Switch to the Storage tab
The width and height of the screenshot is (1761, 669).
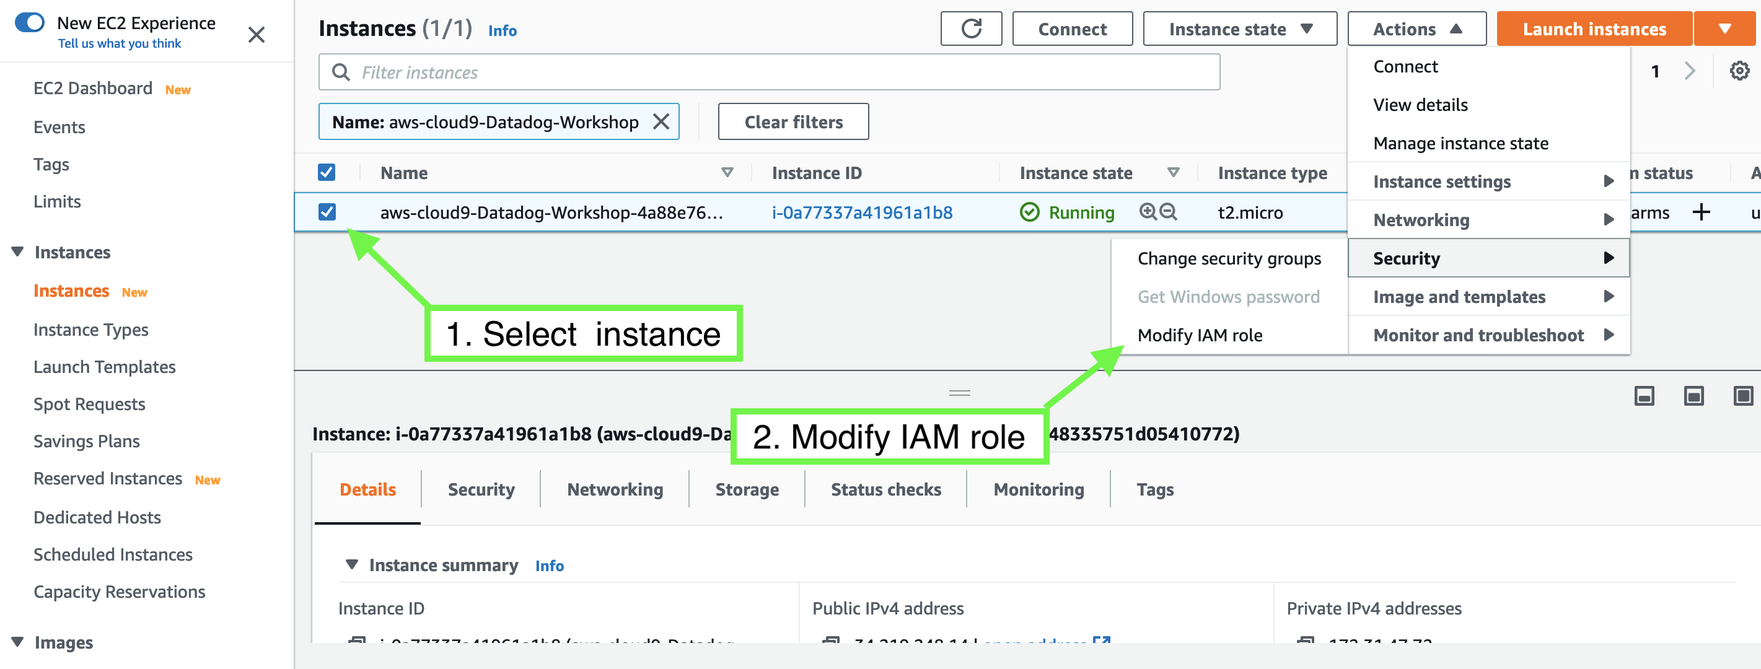747,489
